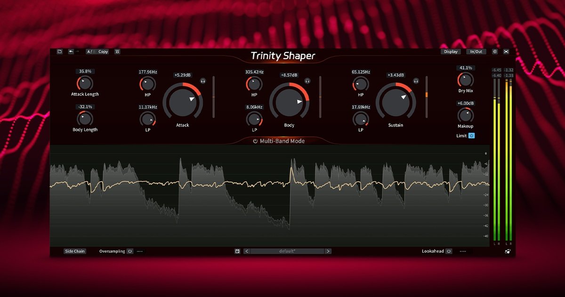Open the settings gear icon

tap(495, 52)
